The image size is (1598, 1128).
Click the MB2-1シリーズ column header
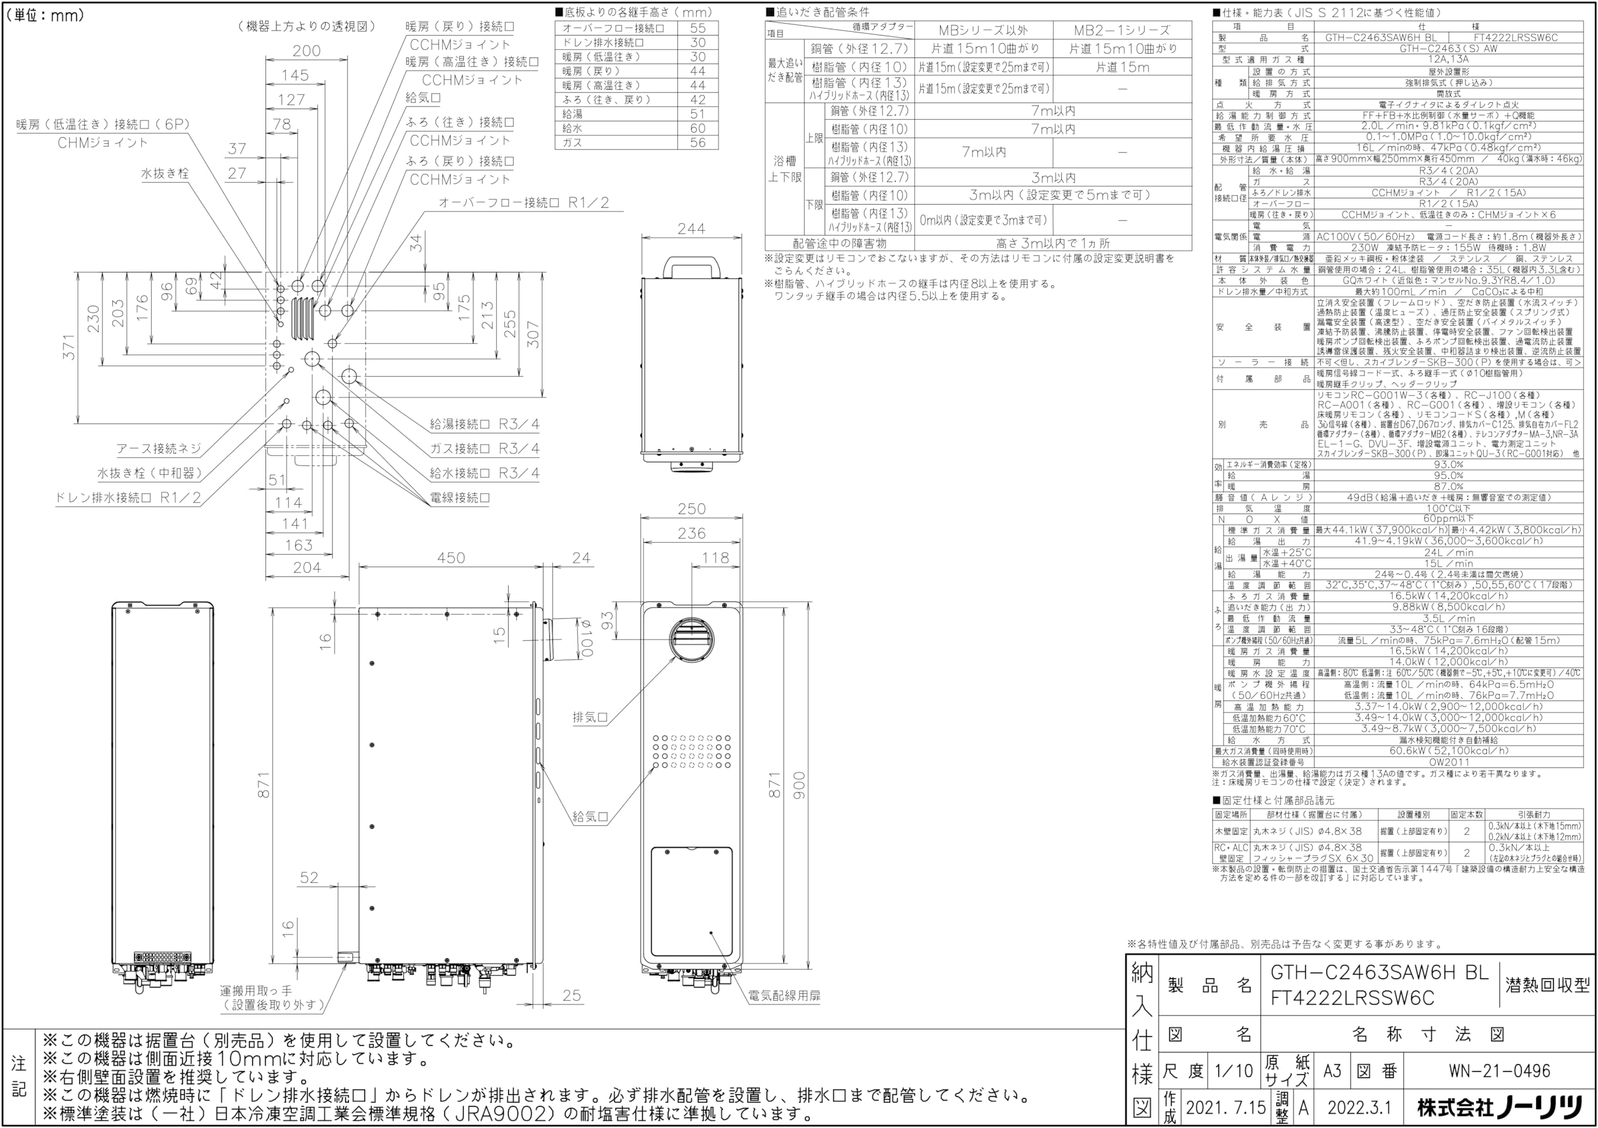tap(1122, 31)
